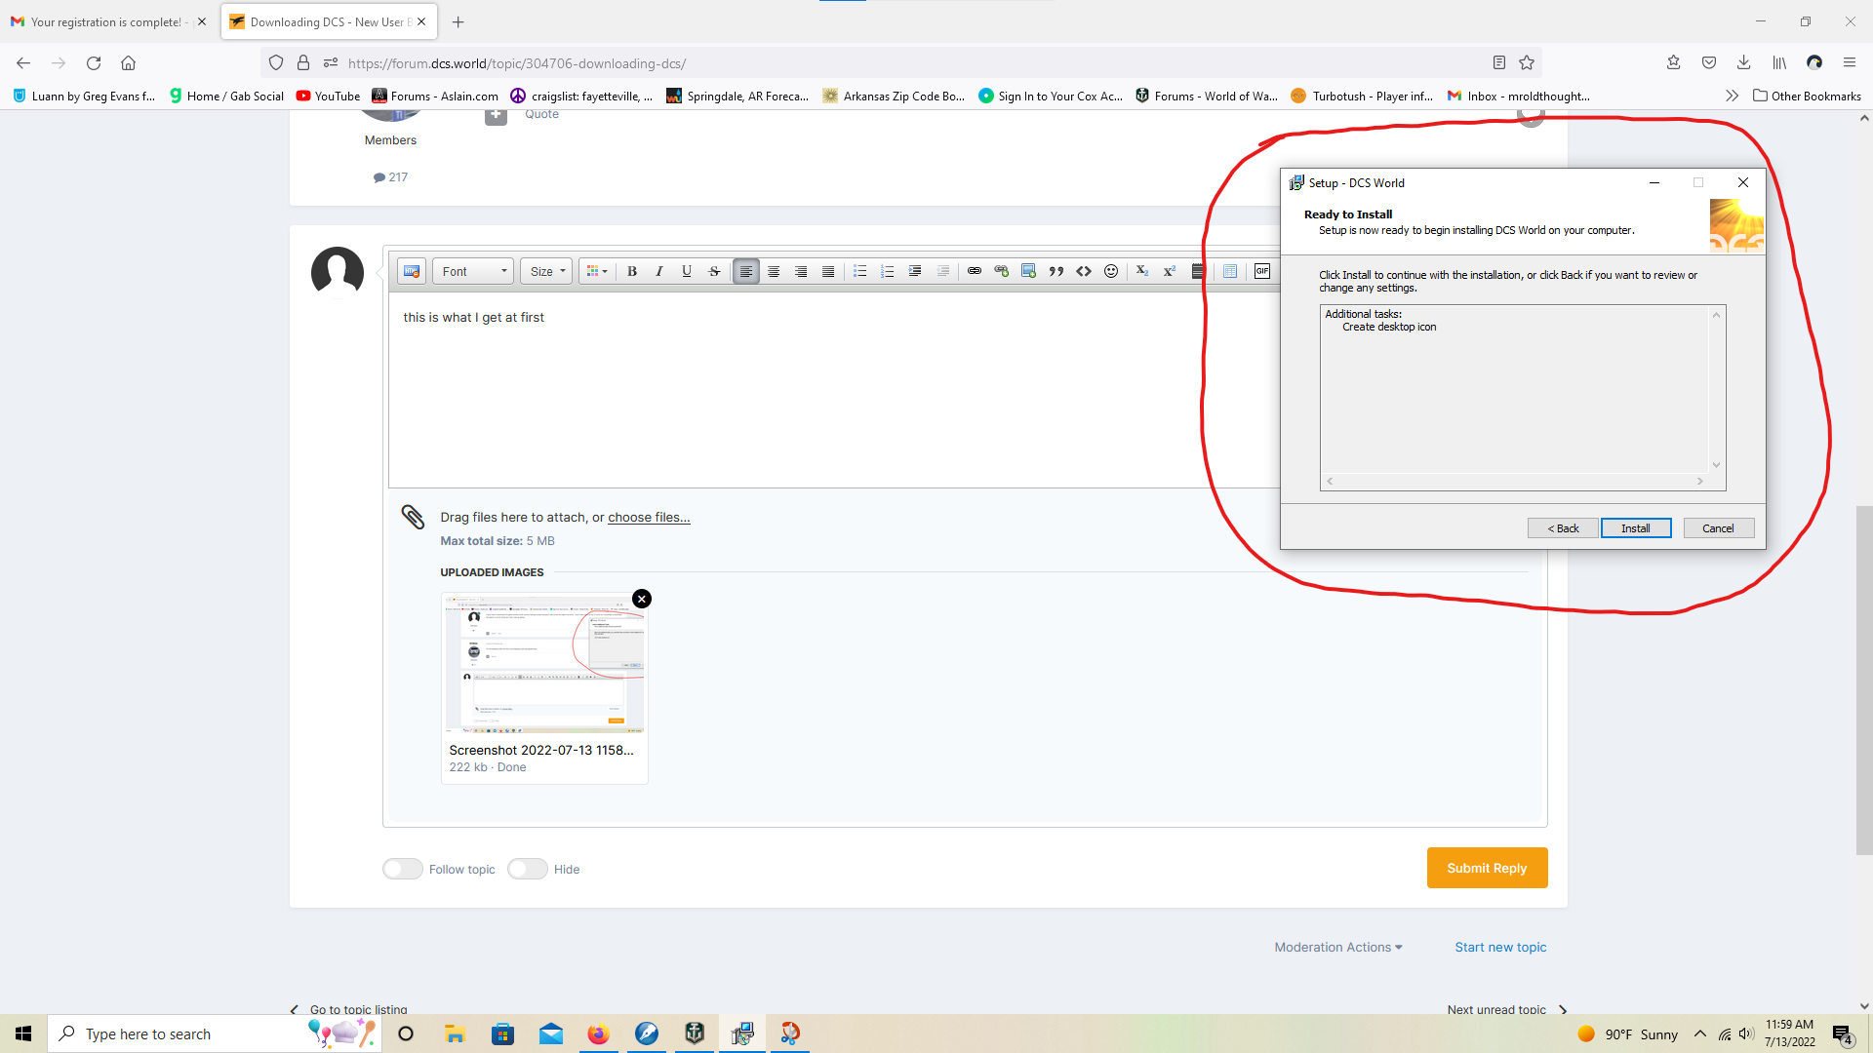Open Firefox application menu
Viewport: 1873px width, 1053px height.
1849,62
